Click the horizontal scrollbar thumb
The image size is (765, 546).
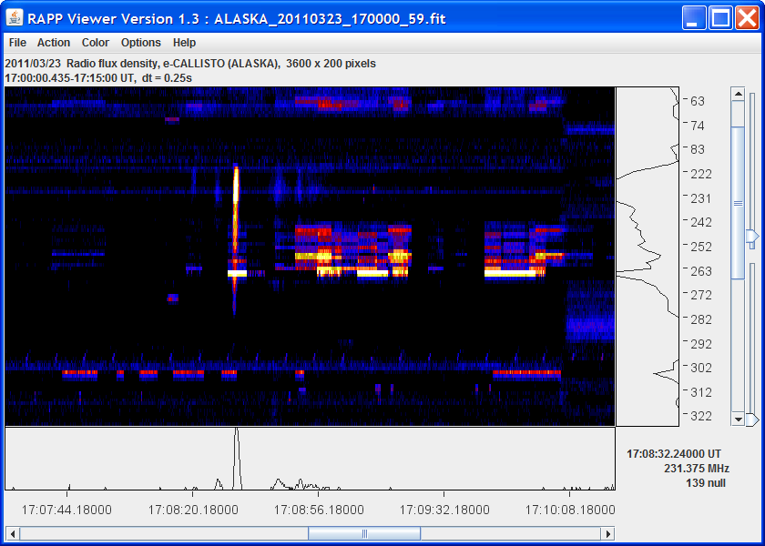click(x=364, y=534)
